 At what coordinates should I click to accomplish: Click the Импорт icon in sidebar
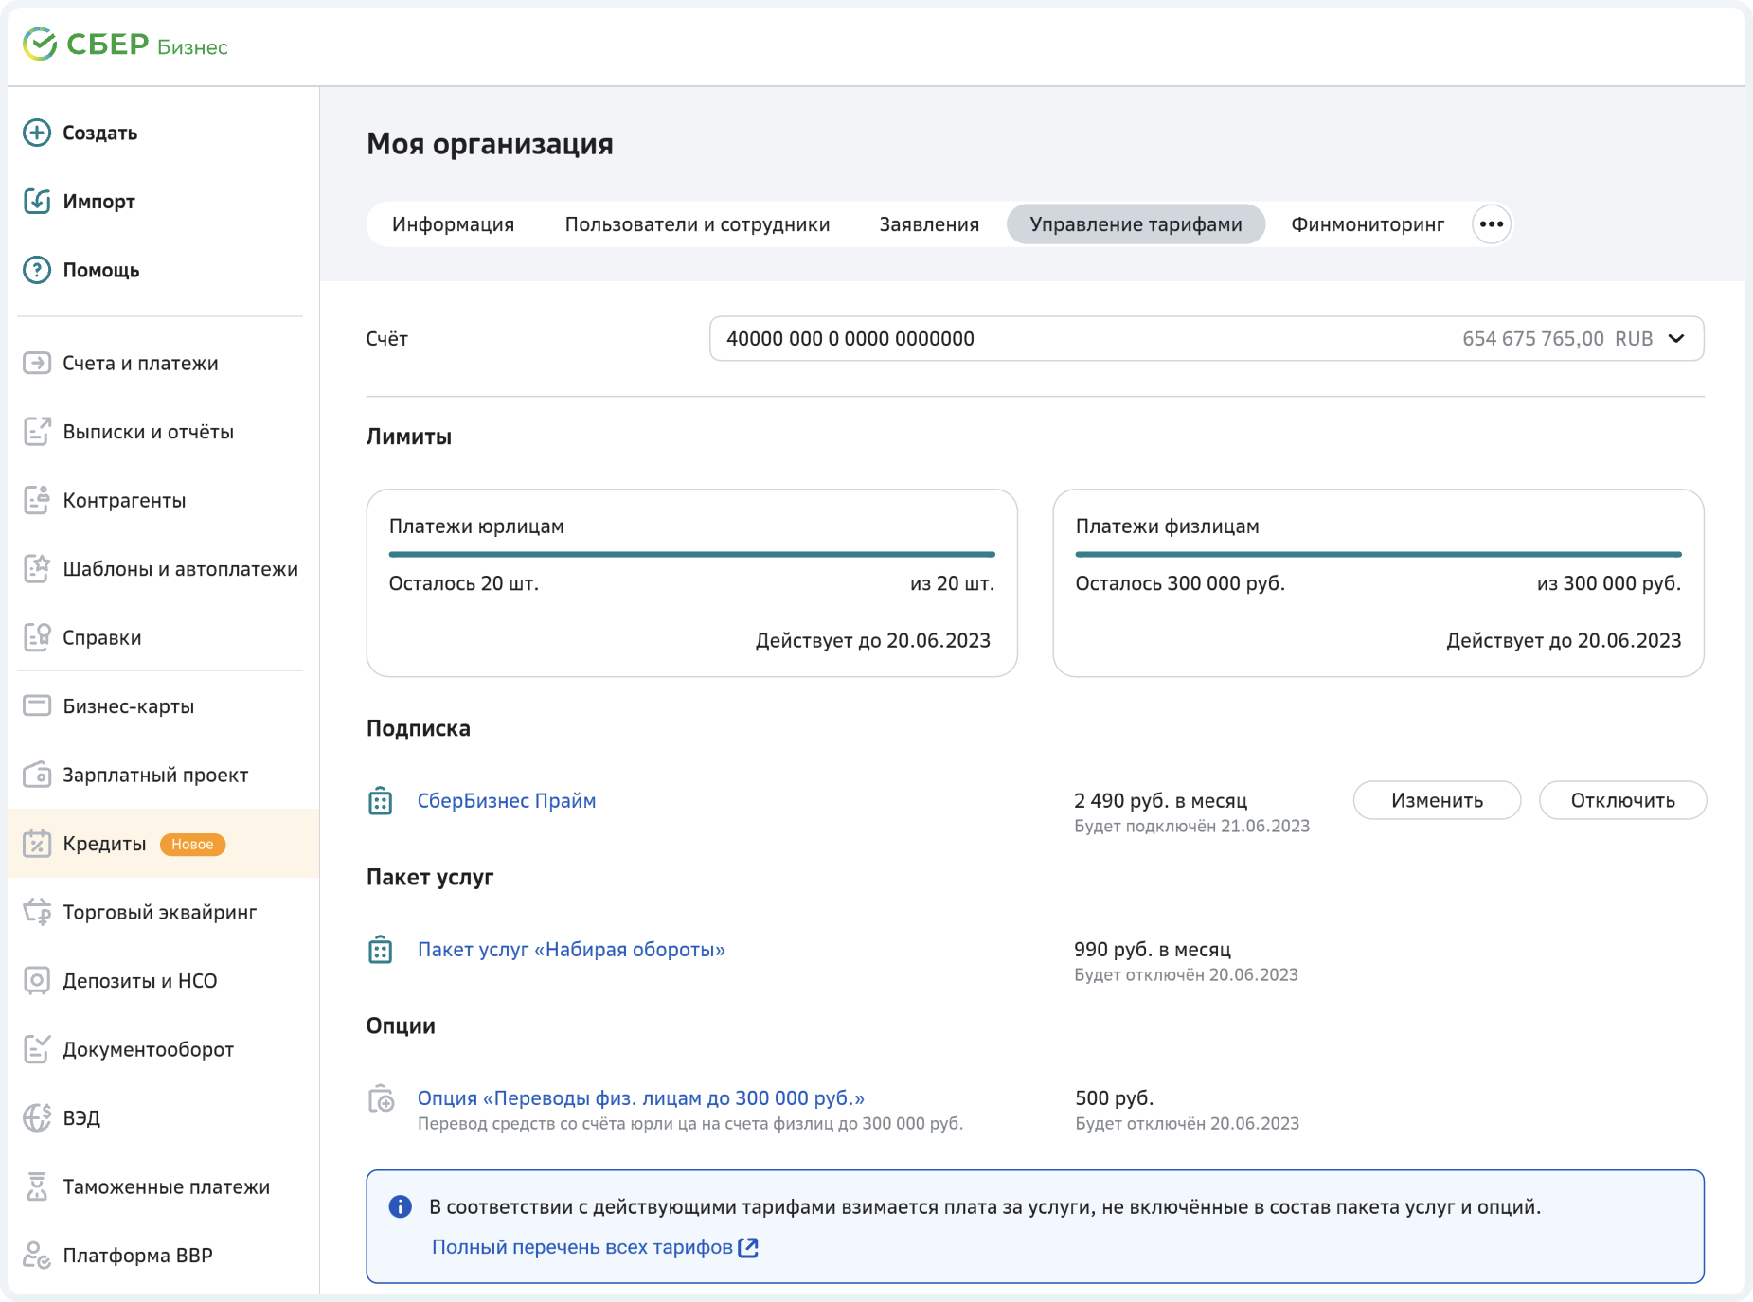[x=37, y=201]
